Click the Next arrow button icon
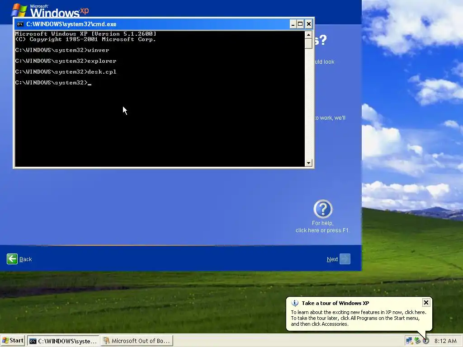The image size is (463, 347). 345,259
